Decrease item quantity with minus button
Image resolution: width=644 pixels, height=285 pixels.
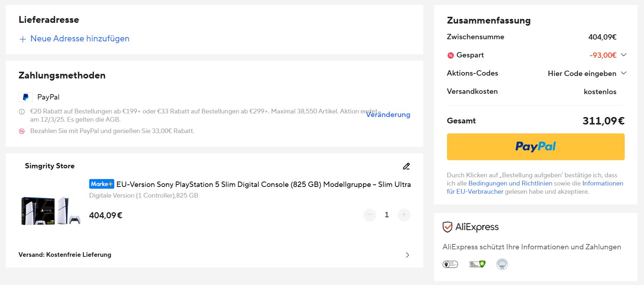pyautogui.click(x=370, y=215)
